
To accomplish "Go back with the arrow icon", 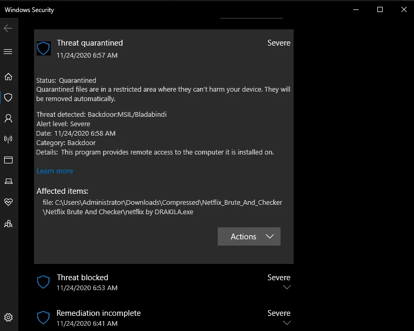I will coord(8,28).
